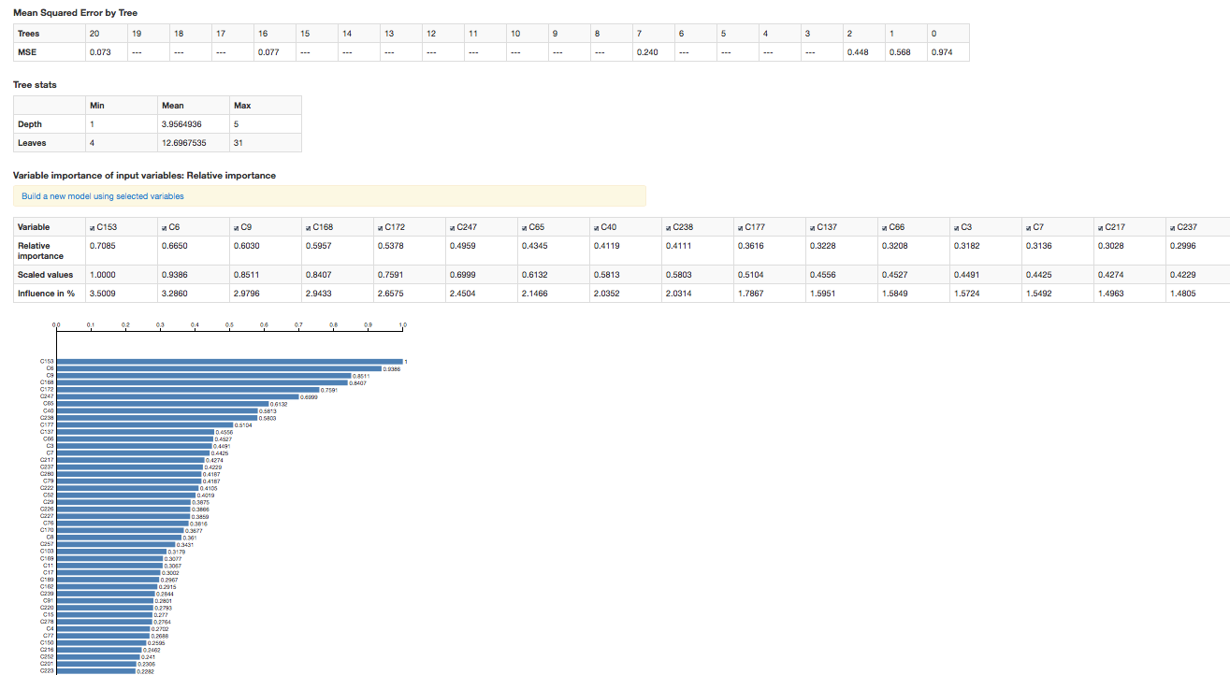Toggle the C153 variable checkbox

tap(92, 227)
